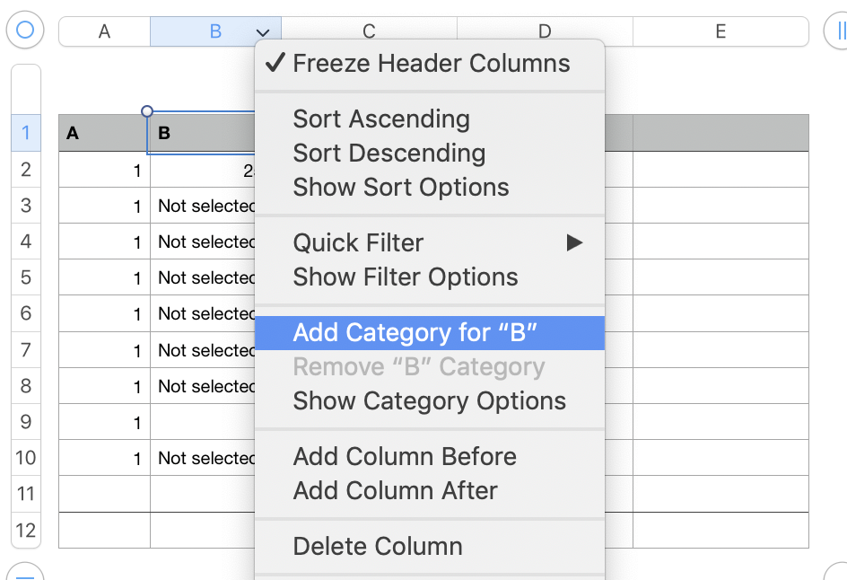Open Show Category Options

tap(429, 401)
